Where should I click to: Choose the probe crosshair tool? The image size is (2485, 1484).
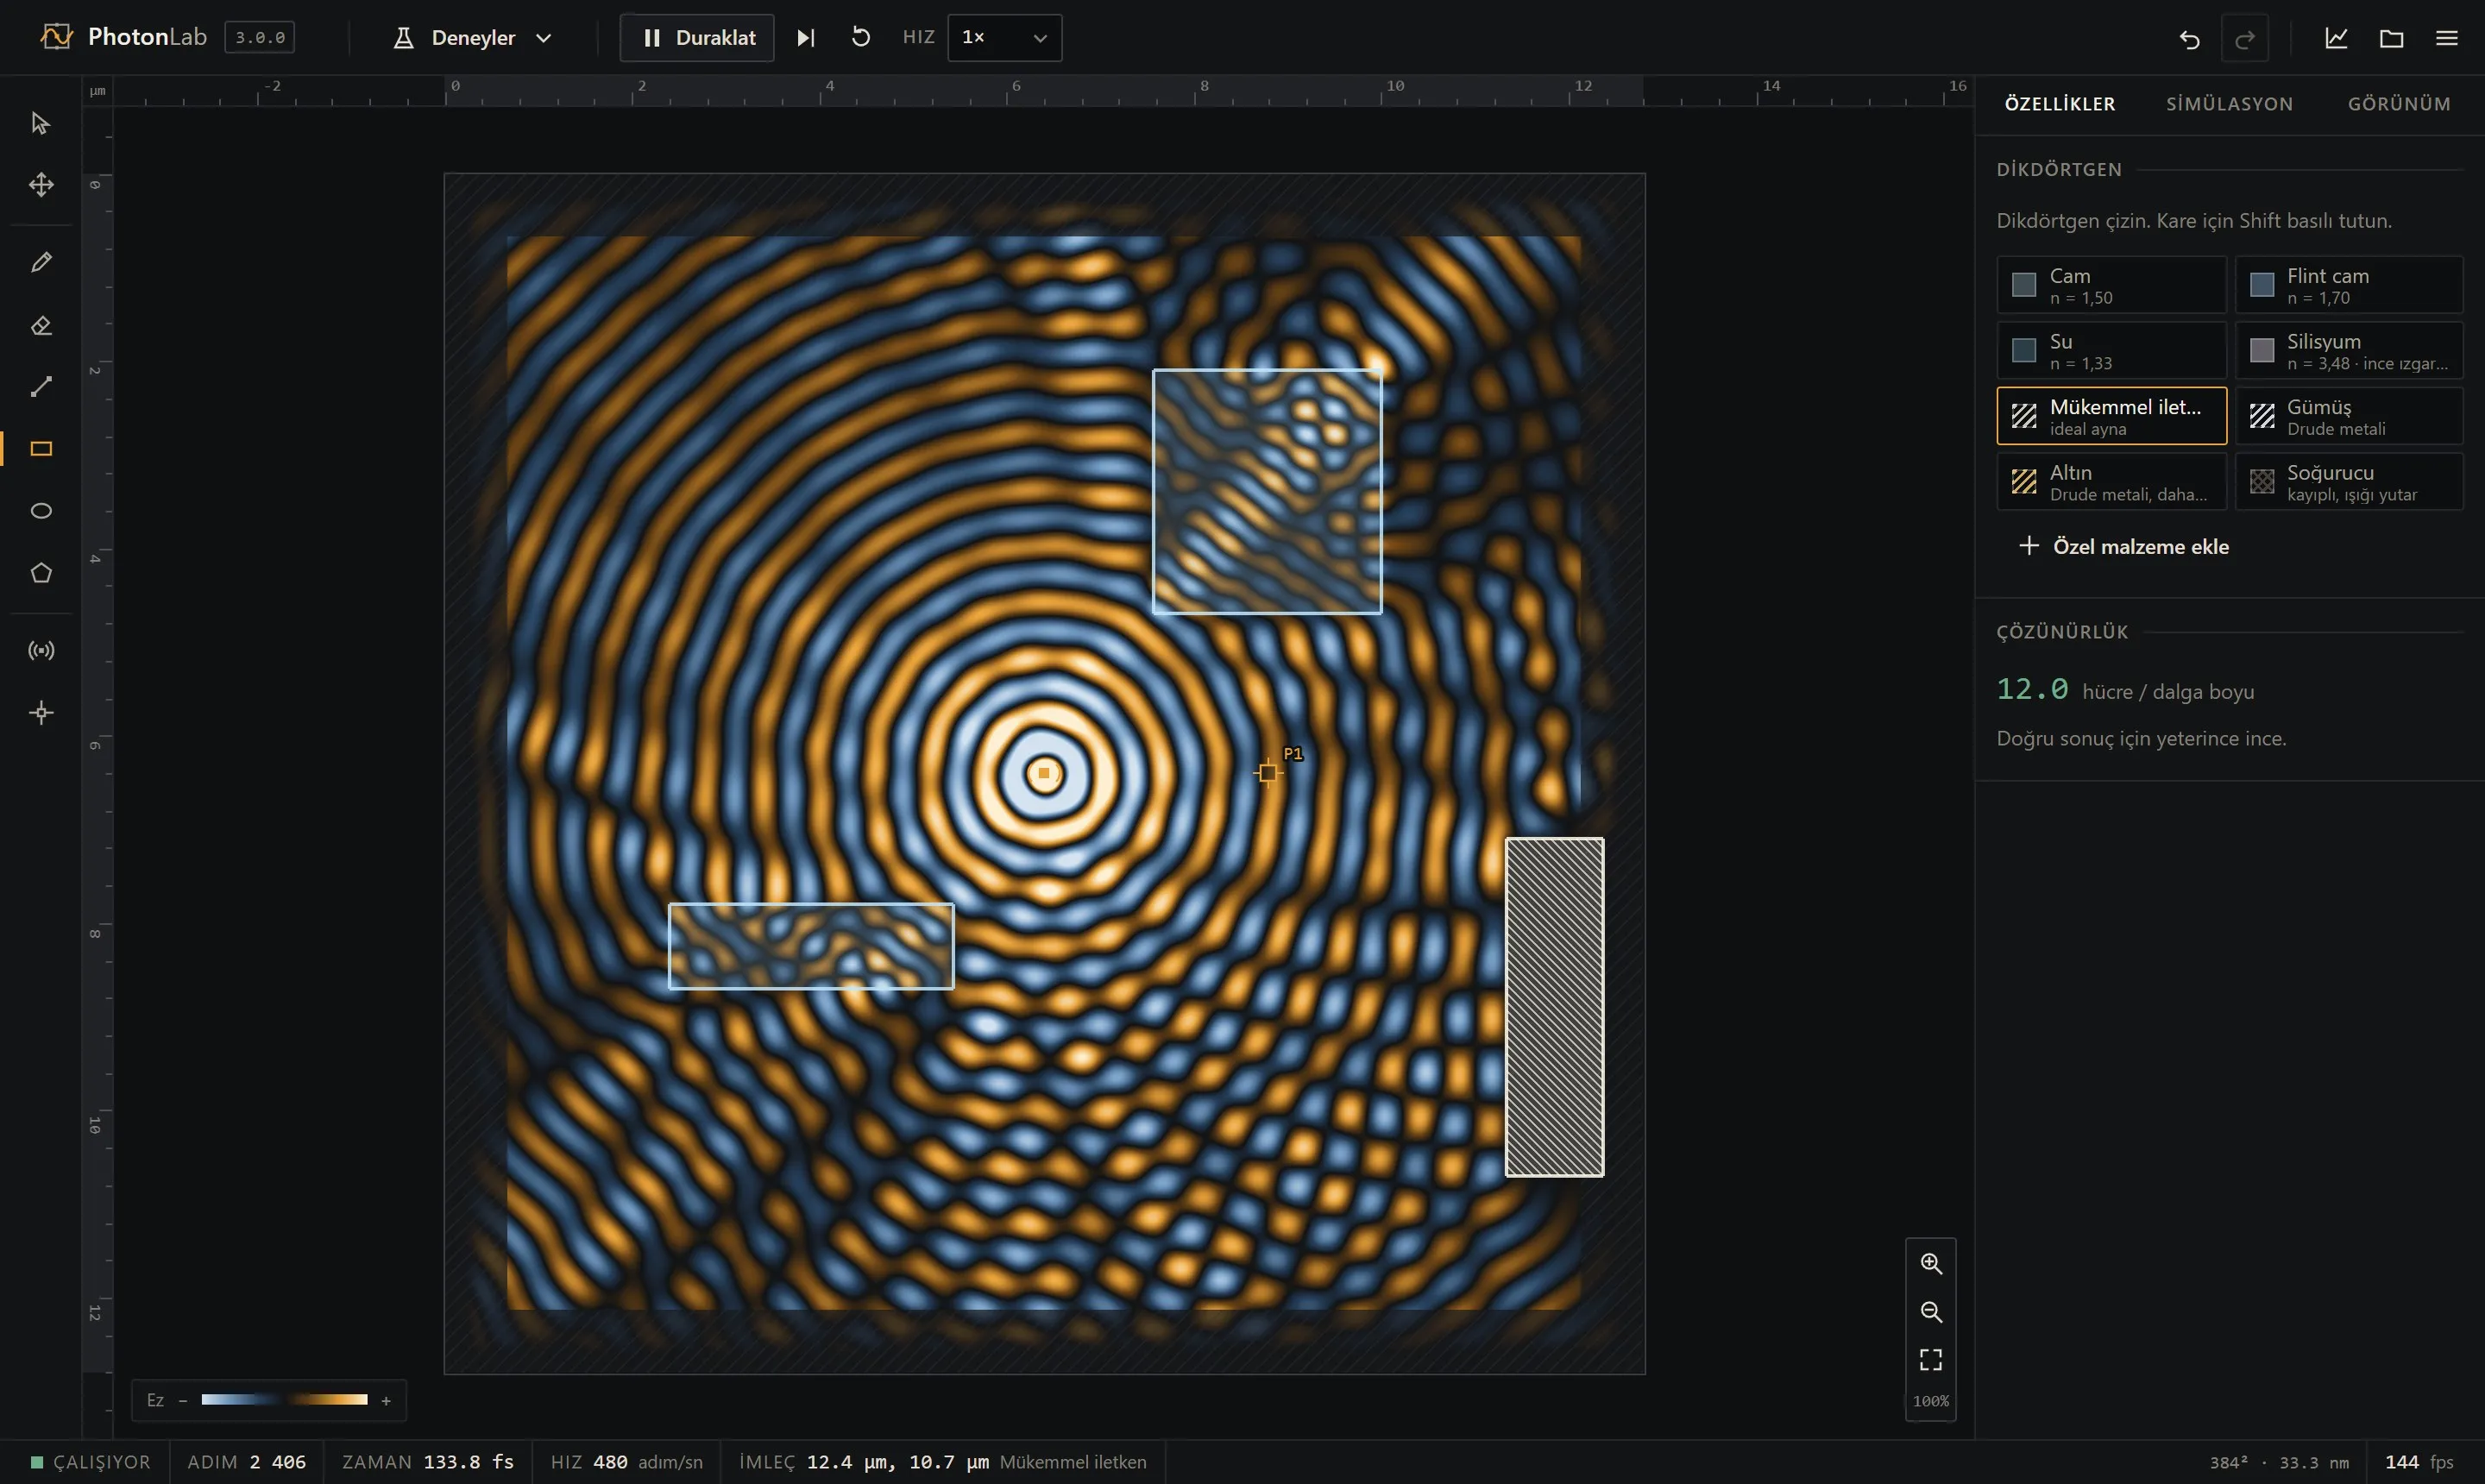41,713
